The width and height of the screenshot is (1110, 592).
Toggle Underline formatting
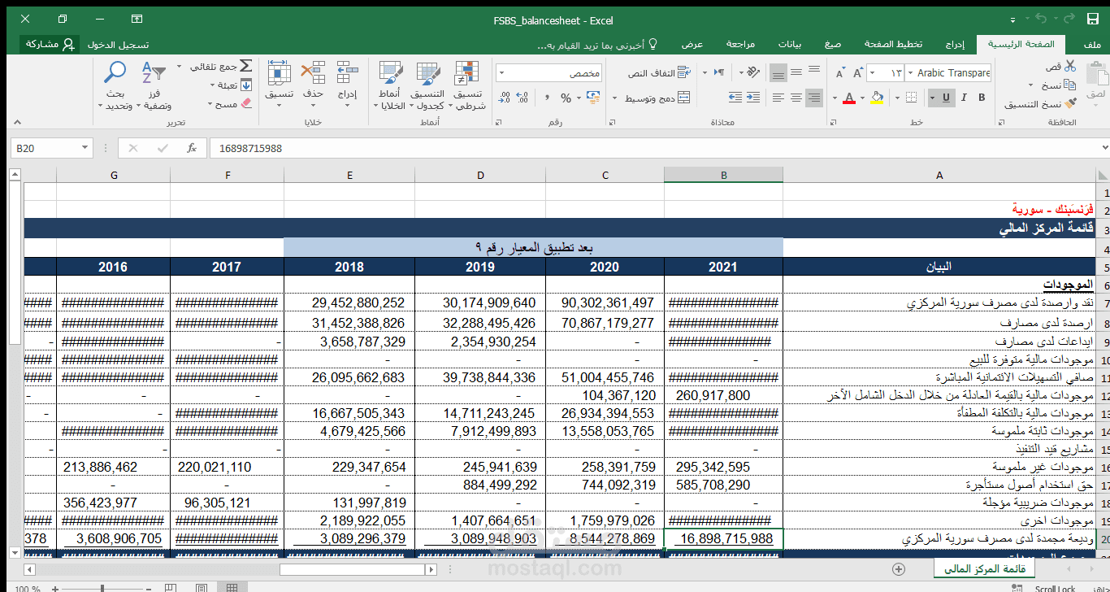pos(946,98)
